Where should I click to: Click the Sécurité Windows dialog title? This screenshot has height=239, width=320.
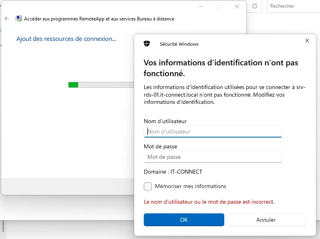(x=179, y=44)
